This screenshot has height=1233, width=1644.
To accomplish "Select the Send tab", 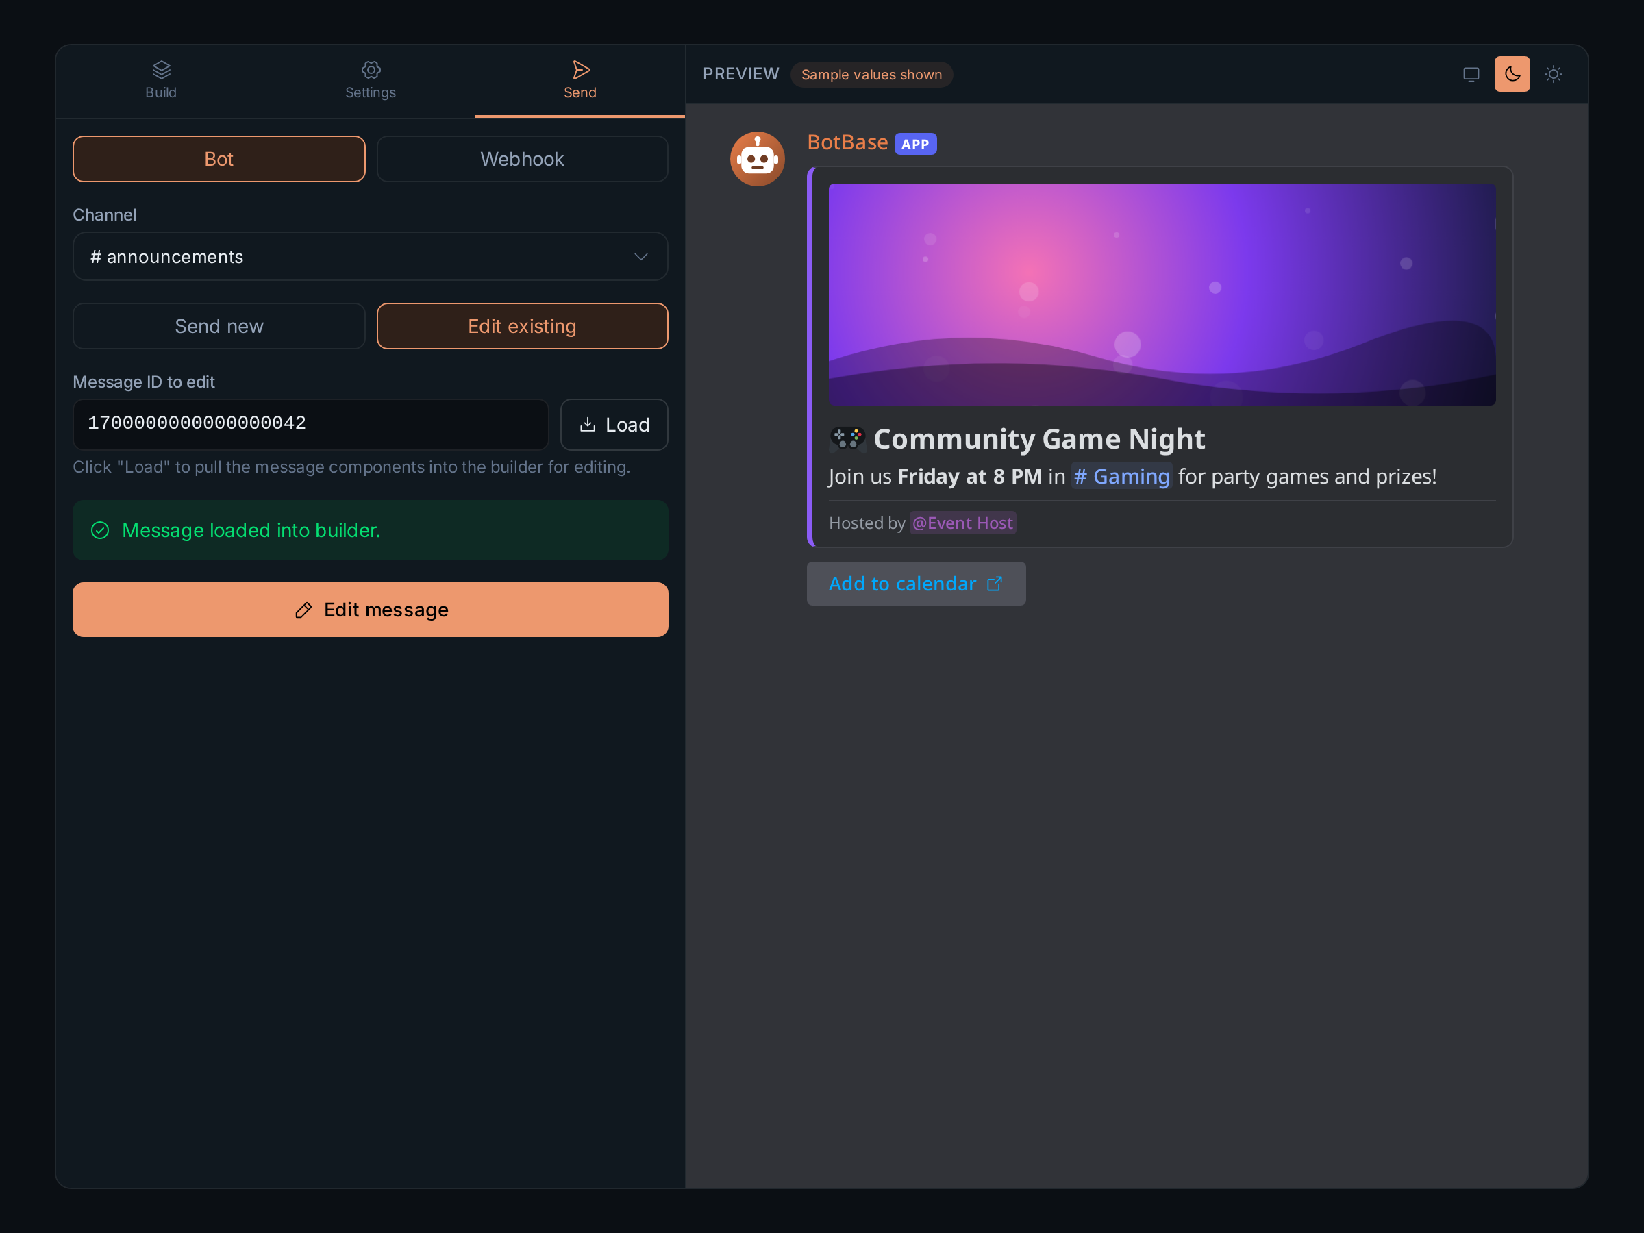I will 580,81.
